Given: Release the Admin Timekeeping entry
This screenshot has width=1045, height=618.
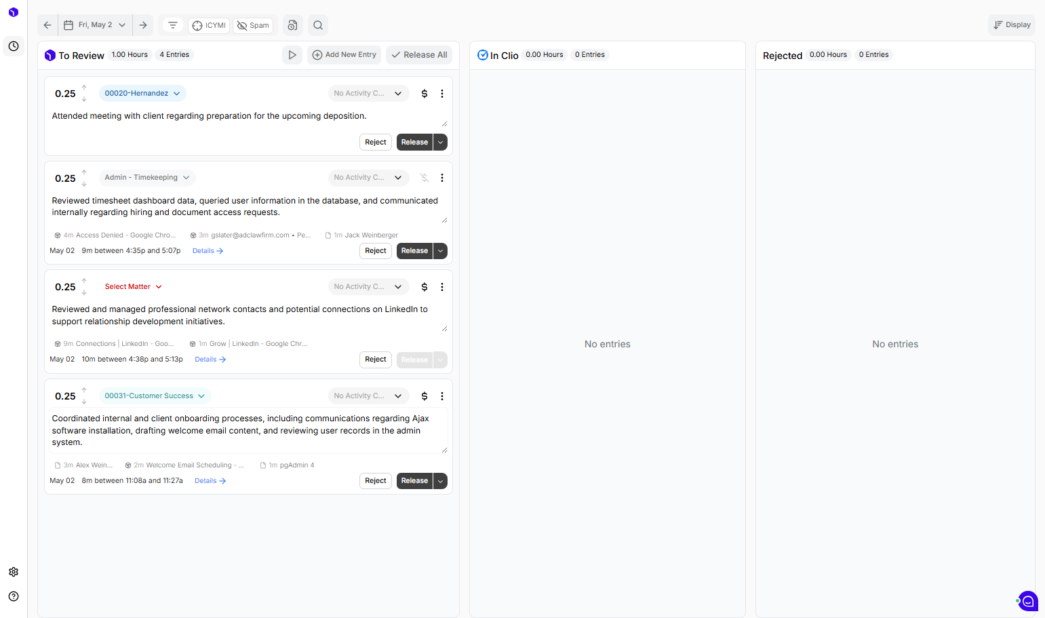Looking at the screenshot, I should pyautogui.click(x=414, y=251).
